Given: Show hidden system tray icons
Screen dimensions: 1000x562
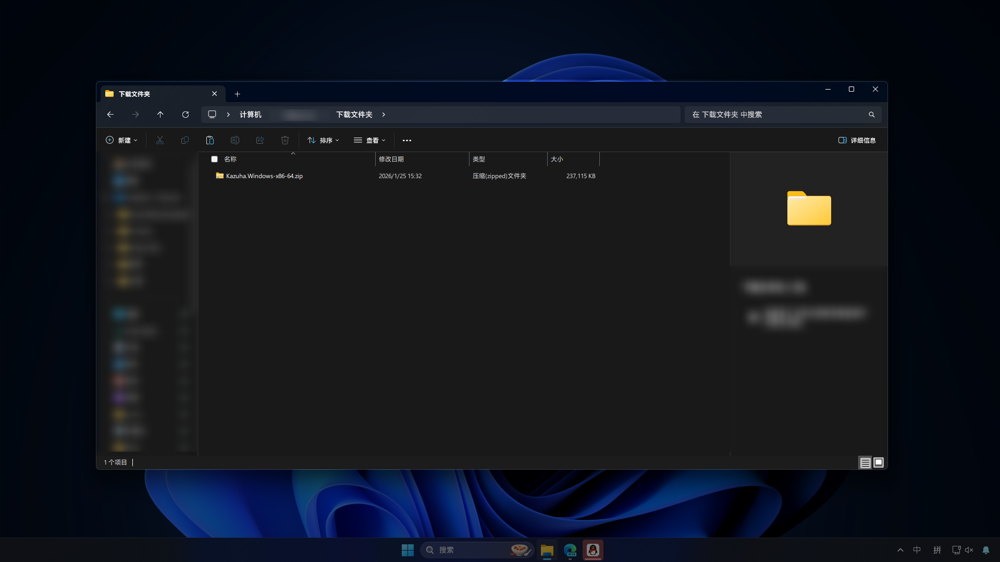Looking at the screenshot, I should tap(900, 550).
